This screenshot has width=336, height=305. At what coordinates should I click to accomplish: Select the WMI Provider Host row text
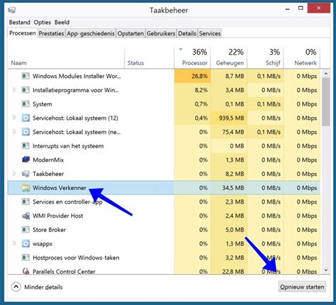(x=57, y=216)
